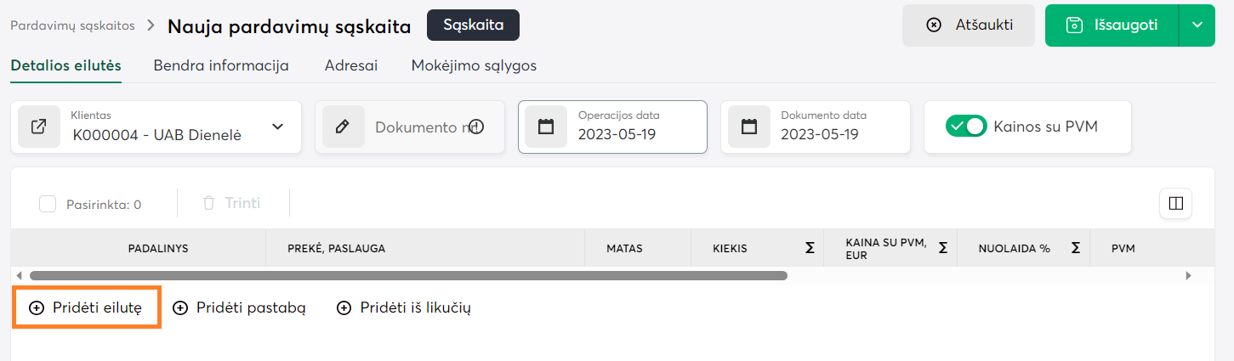
Task: Click the column layout settings icon
Action: pyautogui.click(x=1176, y=204)
